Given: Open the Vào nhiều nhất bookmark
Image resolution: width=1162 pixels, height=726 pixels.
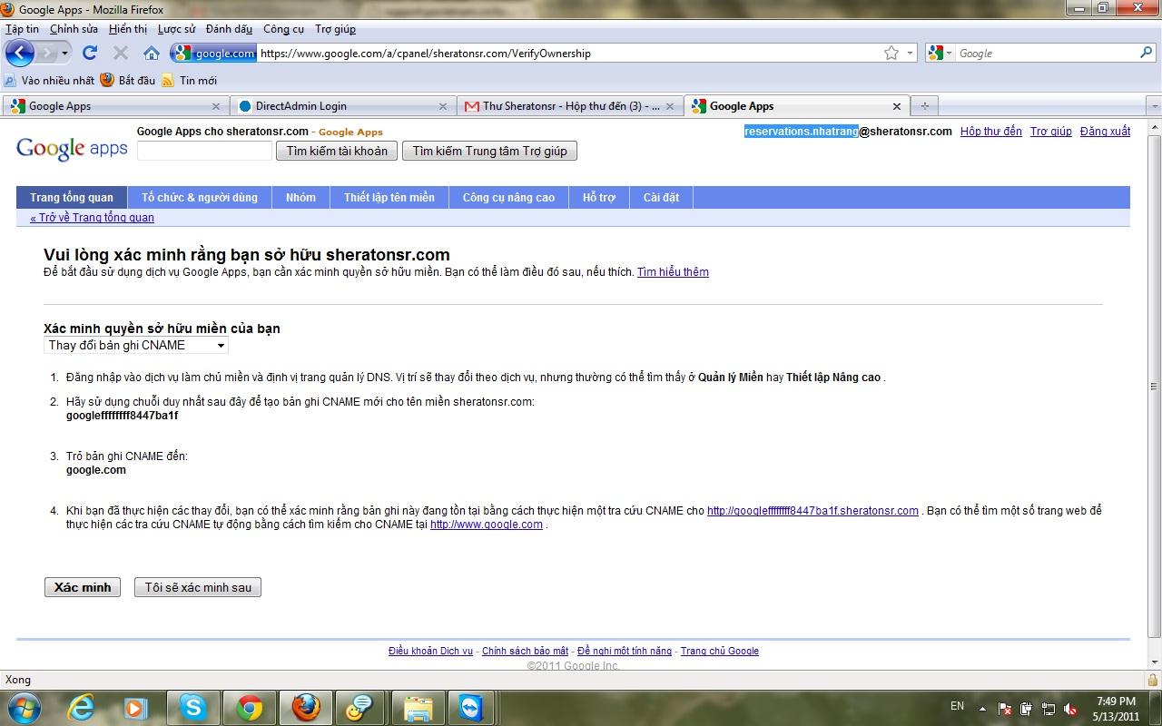Looking at the screenshot, I should click(49, 81).
